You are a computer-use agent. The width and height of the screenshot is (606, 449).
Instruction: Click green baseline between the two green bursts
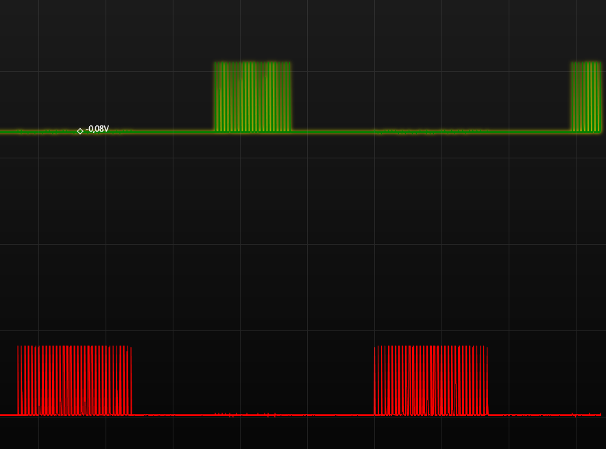pyautogui.click(x=431, y=131)
